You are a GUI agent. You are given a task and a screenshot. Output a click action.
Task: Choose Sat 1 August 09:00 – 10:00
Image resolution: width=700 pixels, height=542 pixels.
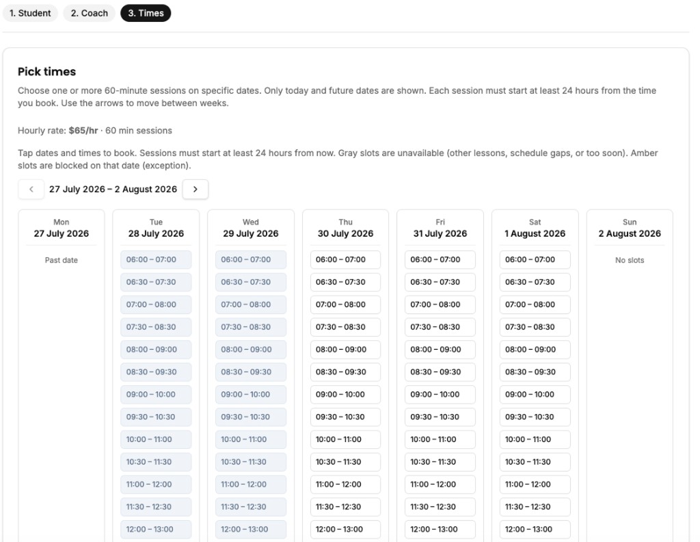[535, 395]
